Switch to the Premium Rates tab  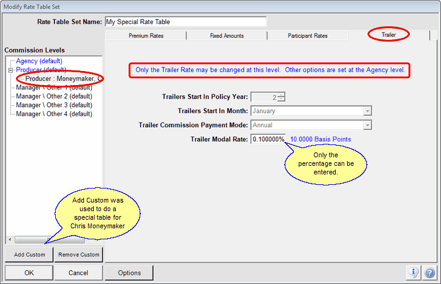(145, 35)
